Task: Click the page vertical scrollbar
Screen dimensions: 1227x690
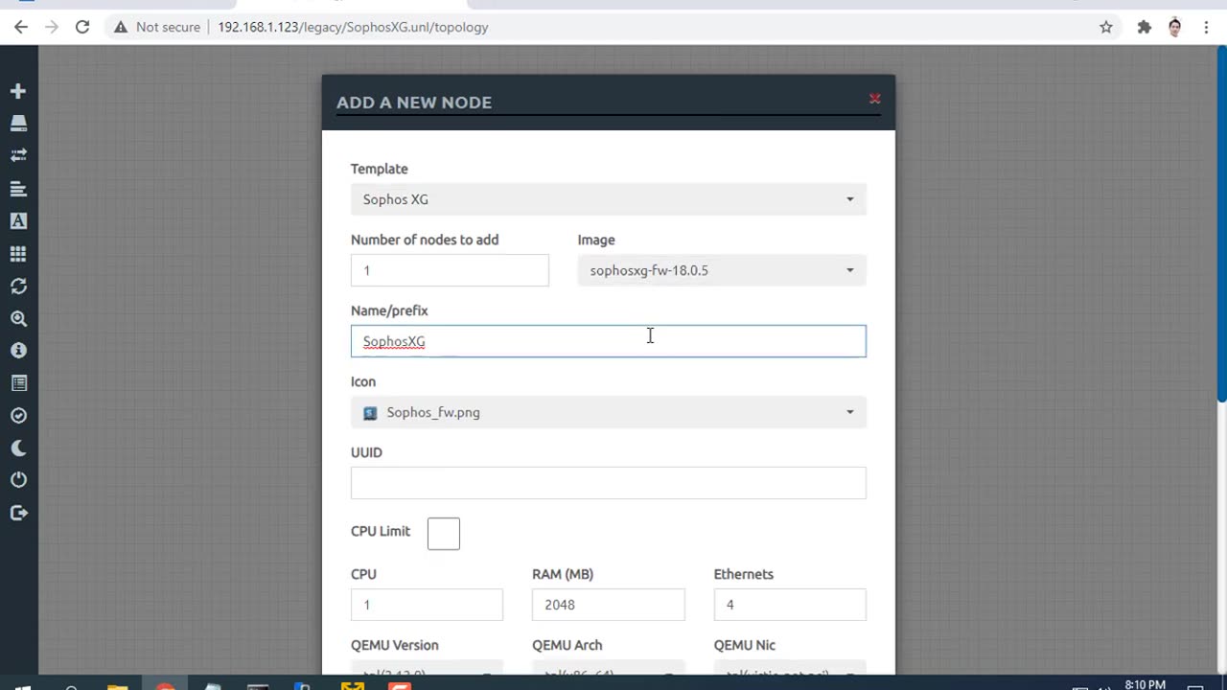Action: pyautogui.click(x=1221, y=226)
